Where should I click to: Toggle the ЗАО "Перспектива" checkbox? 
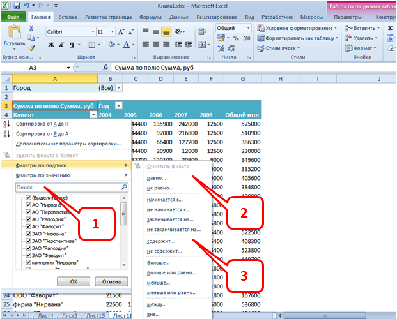[x=27, y=241]
